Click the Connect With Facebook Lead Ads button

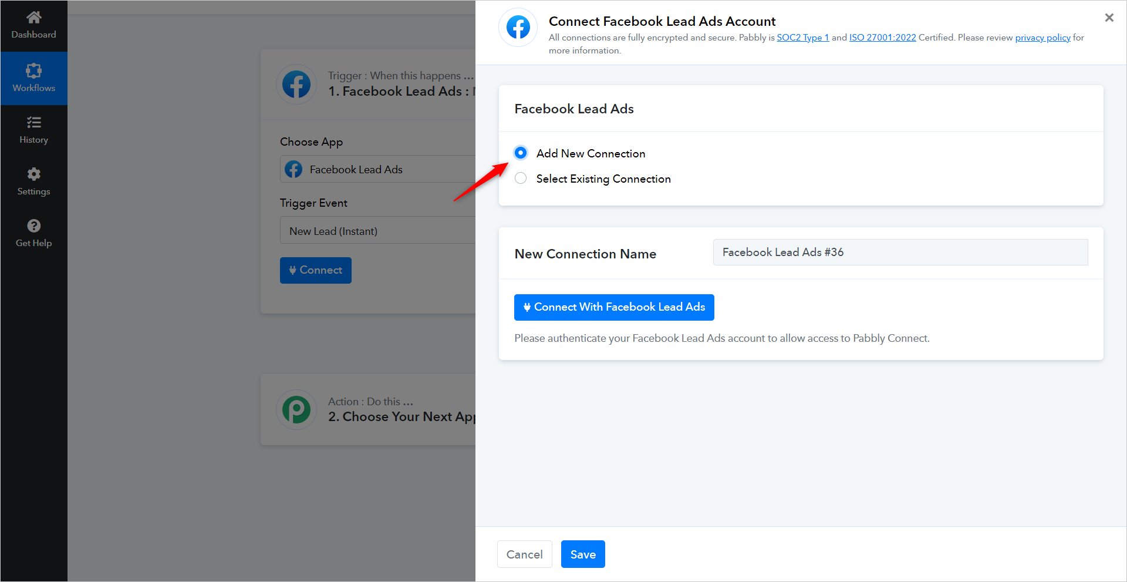(614, 307)
